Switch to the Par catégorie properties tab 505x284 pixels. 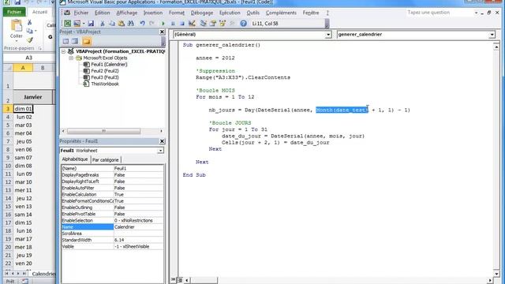click(x=105, y=159)
